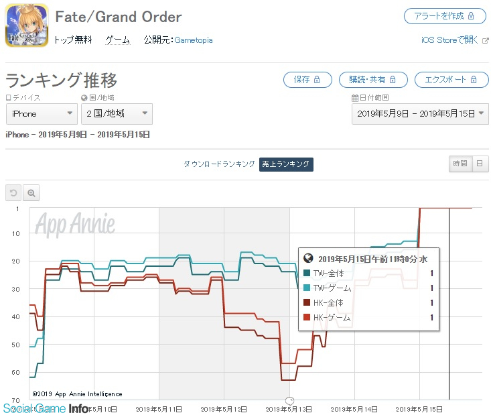Select the ダウンロードランキング tab
This screenshot has height=417, width=491.
coord(219,164)
